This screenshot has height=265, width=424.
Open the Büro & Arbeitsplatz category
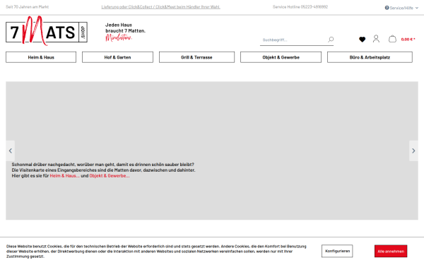coord(370,57)
